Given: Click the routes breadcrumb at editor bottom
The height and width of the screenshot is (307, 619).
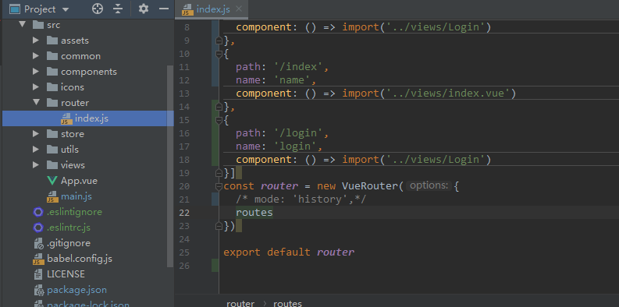Looking at the screenshot, I should coord(287,303).
